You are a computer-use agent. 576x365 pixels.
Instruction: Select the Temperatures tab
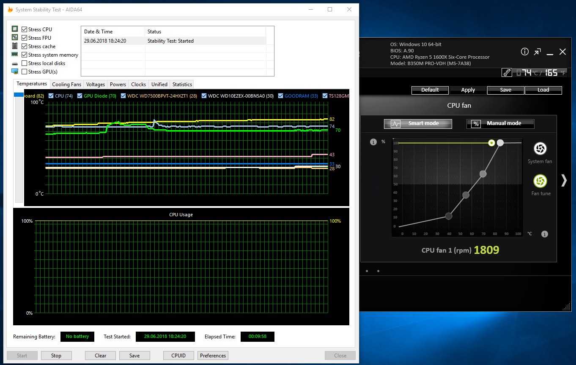coord(32,84)
